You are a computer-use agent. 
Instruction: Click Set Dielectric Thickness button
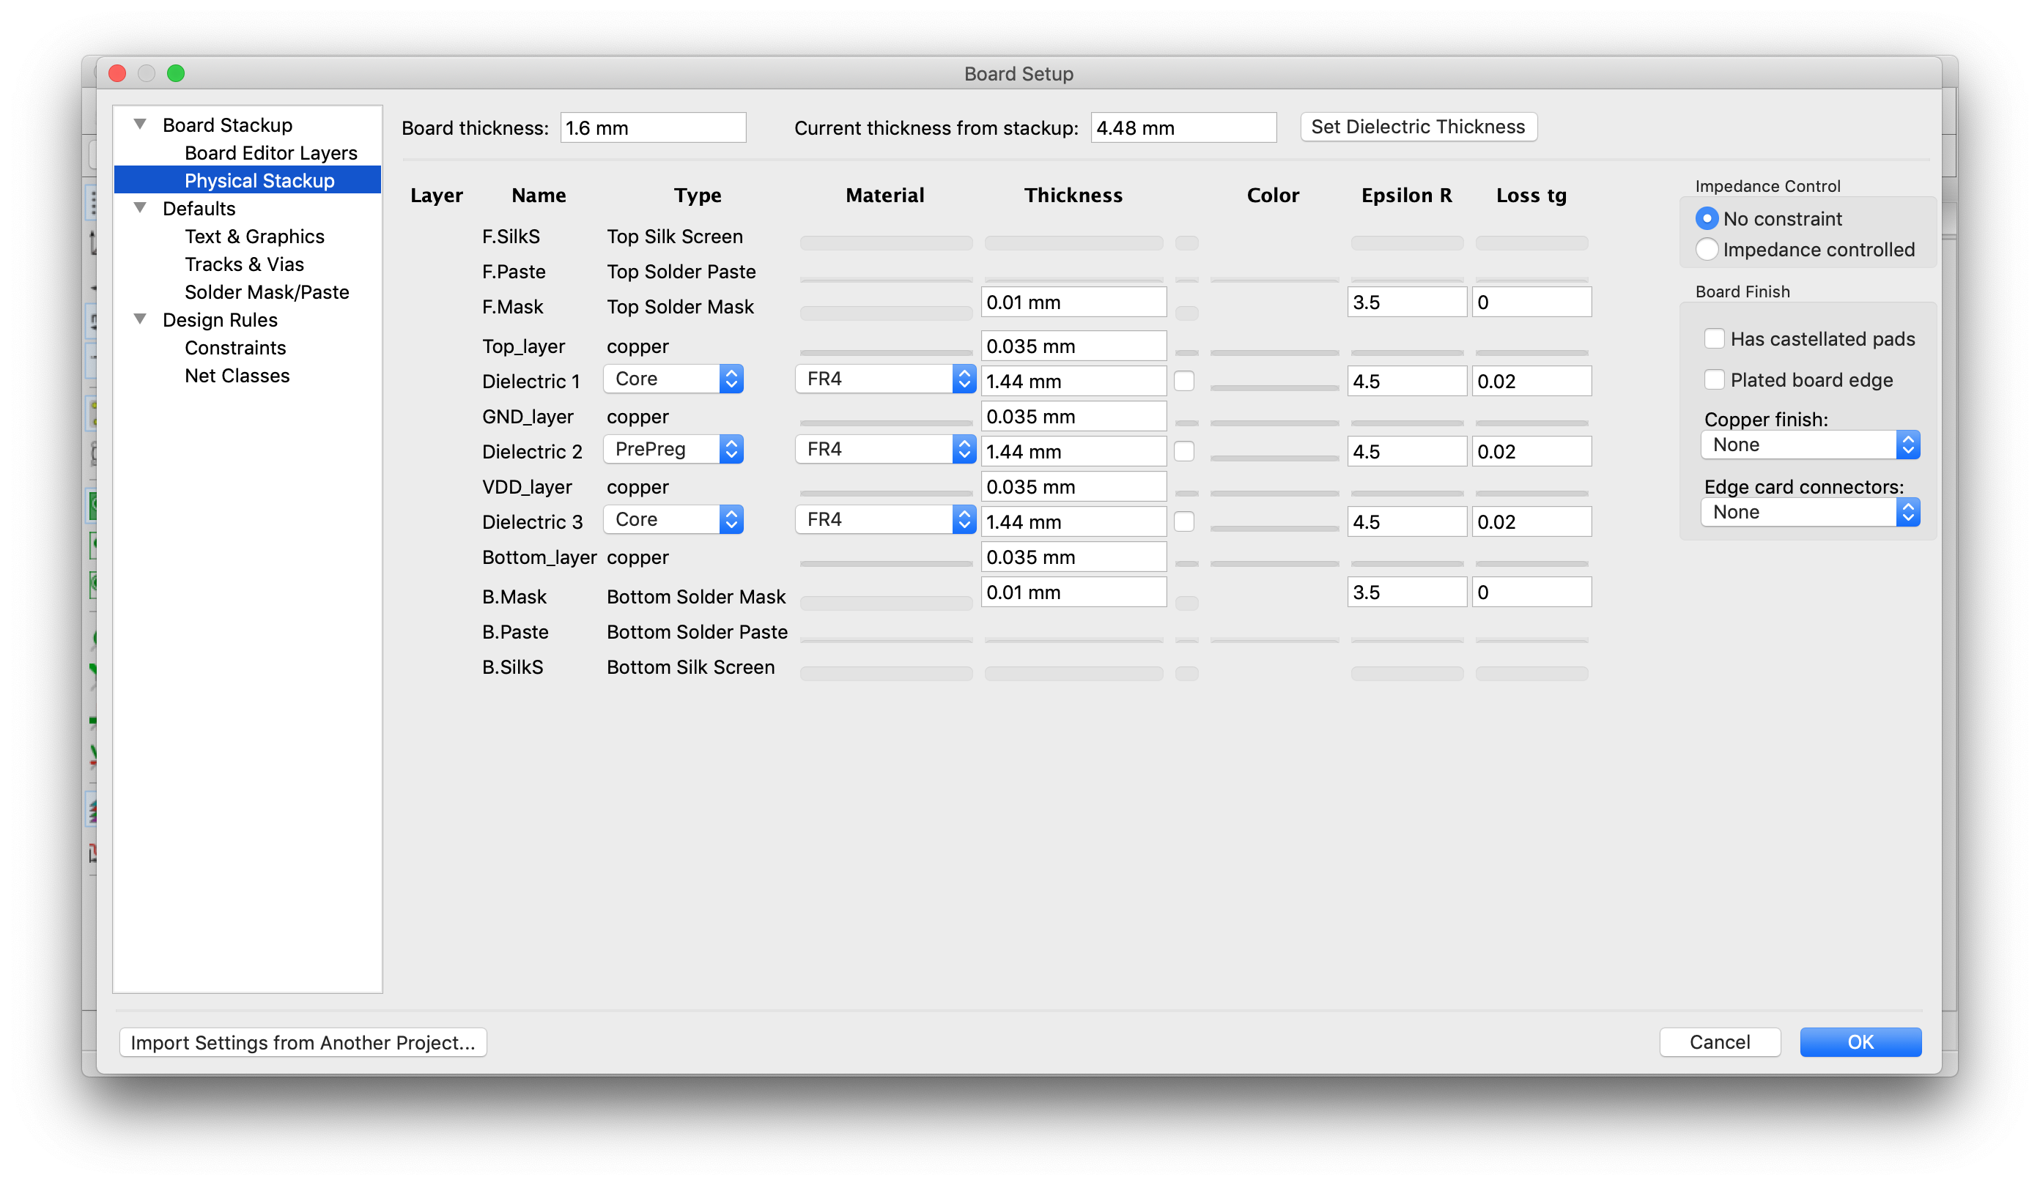pos(1417,127)
